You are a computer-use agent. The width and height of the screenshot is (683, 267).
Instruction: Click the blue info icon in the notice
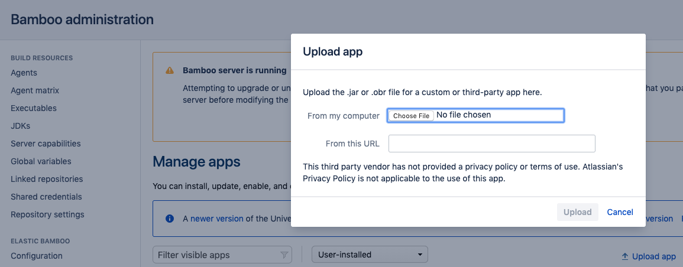[170, 219]
